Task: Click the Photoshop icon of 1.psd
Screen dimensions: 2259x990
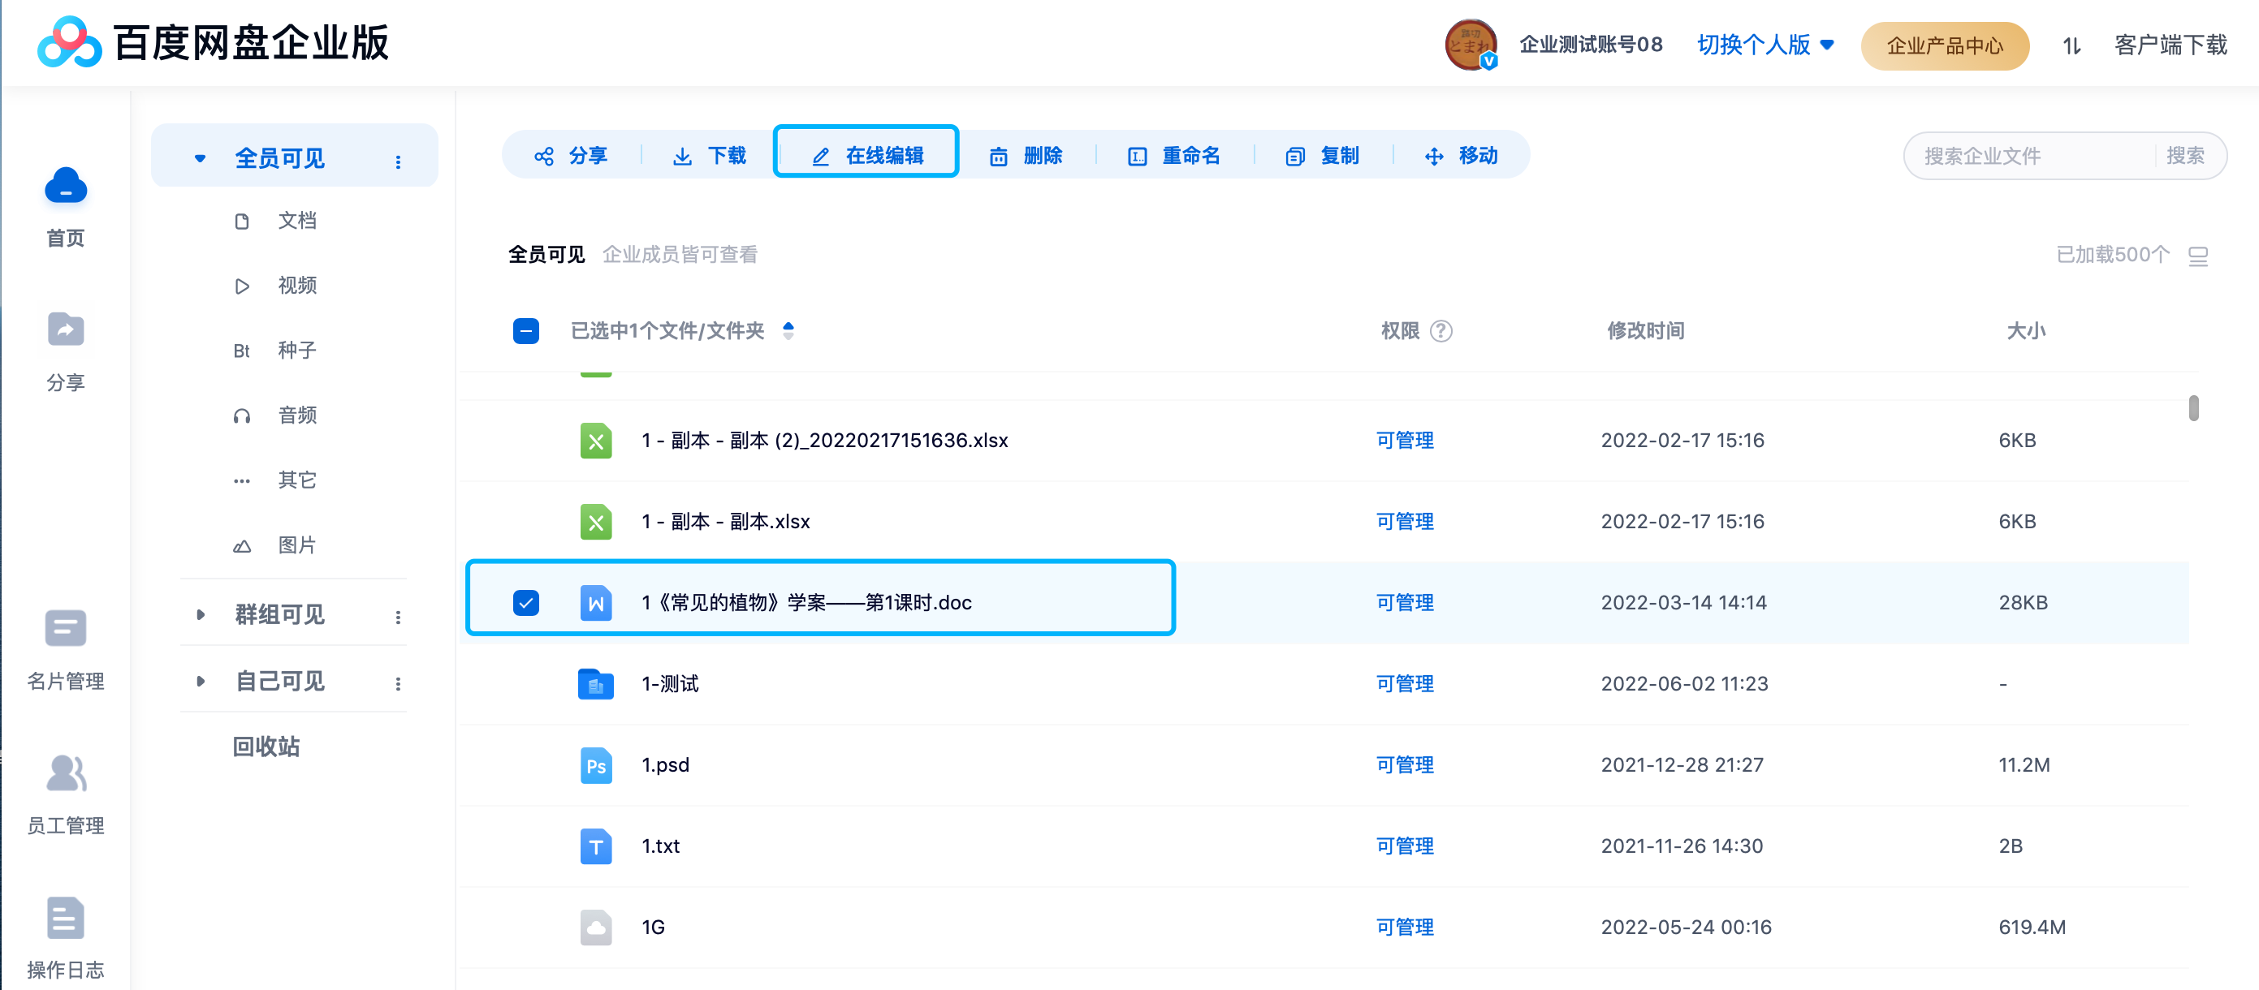Action: (595, 766)
